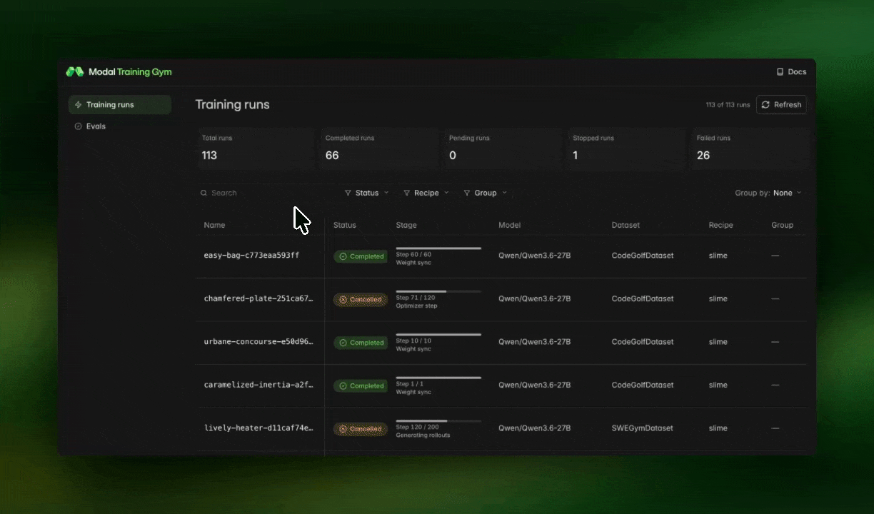Click the Name column header

tap(214, 225)
